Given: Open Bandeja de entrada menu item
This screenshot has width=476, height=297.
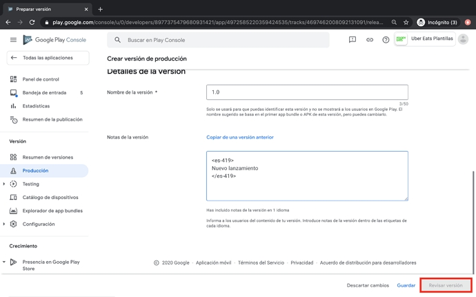Looking at the screenshot, I should tap(44, 92).
